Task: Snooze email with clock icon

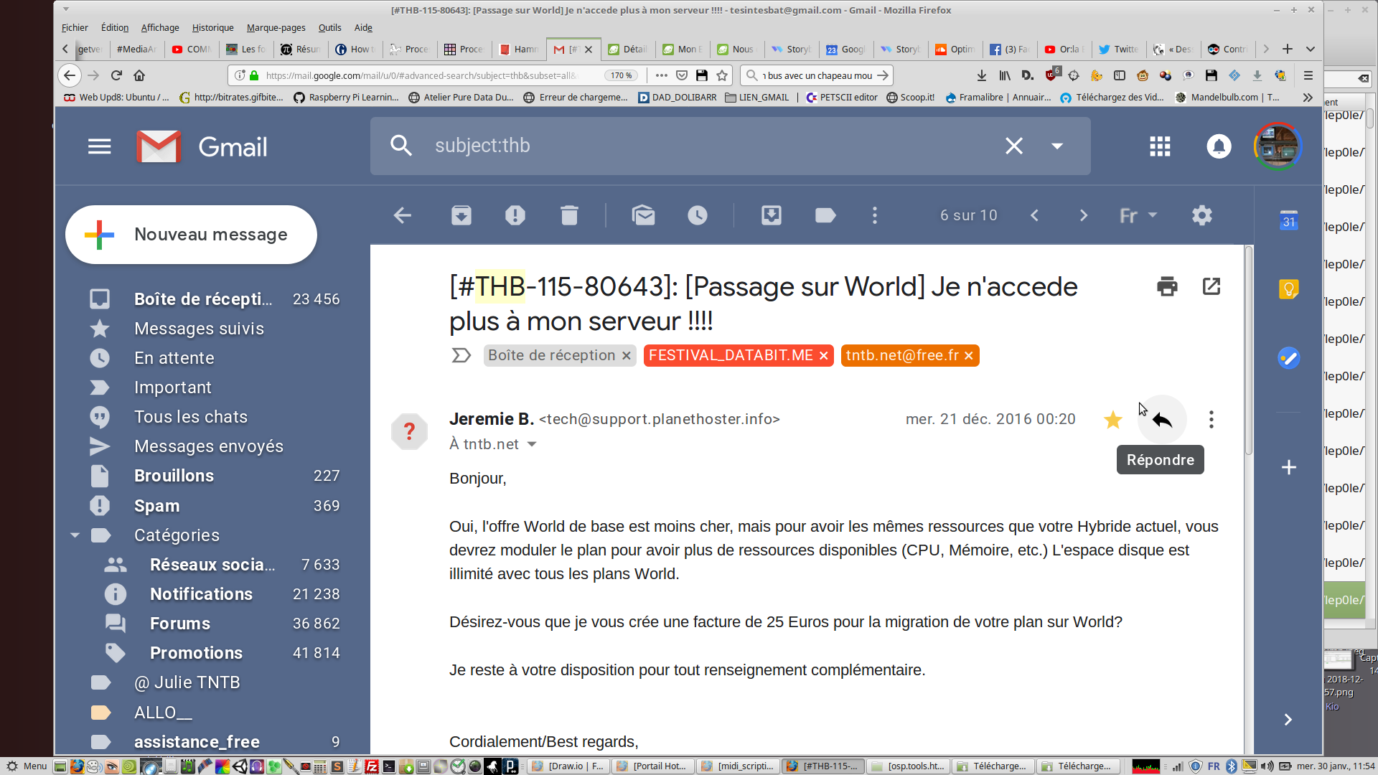Action: (697, 215)
